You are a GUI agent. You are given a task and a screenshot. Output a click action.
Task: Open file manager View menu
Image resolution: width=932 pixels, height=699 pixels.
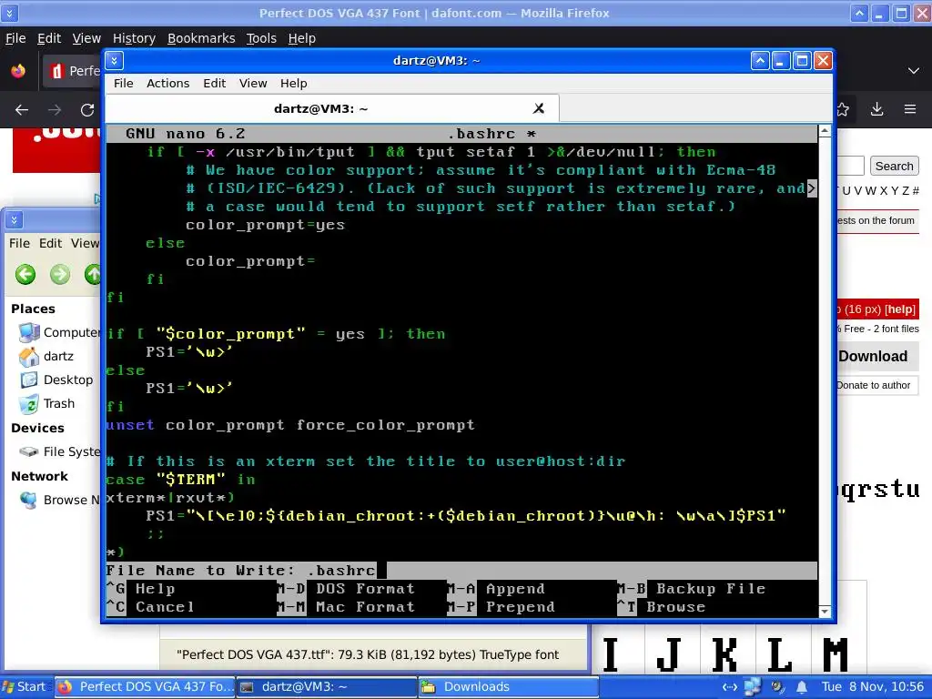(85, 243)
